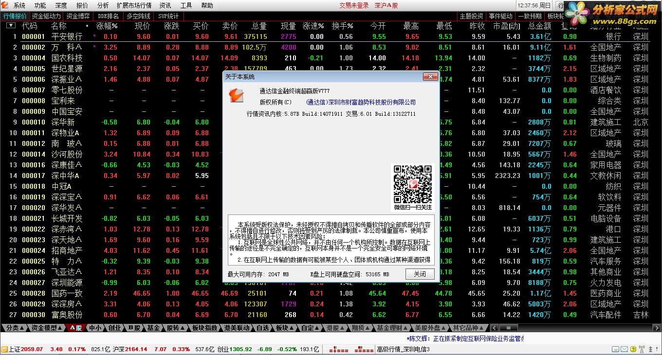Click the 陈文辉 news ticker headline
662x355 pixels.
coord(464,338)
